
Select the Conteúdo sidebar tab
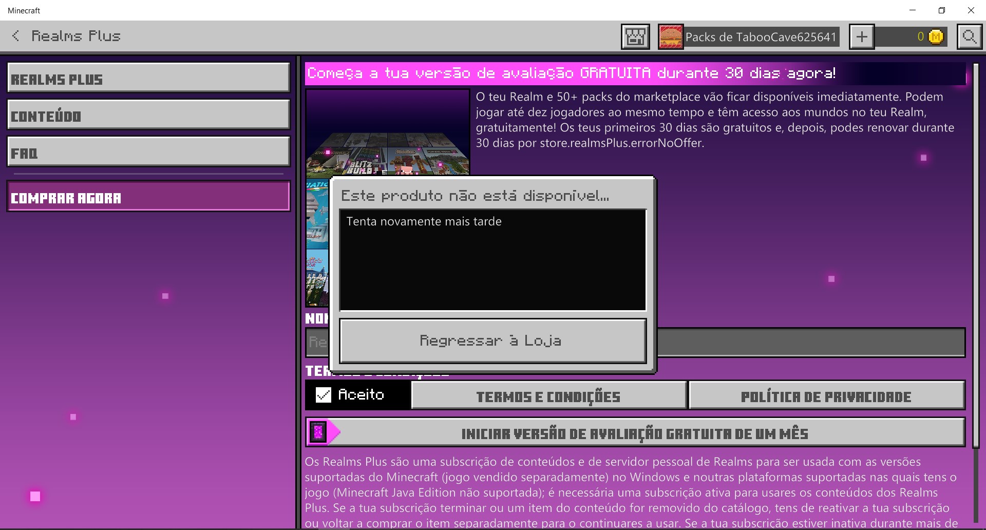coord(148,115)
